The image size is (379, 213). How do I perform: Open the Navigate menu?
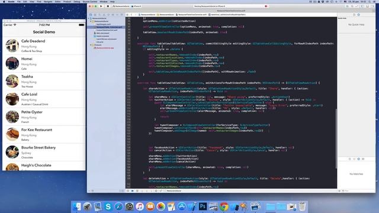pos(48,1)
